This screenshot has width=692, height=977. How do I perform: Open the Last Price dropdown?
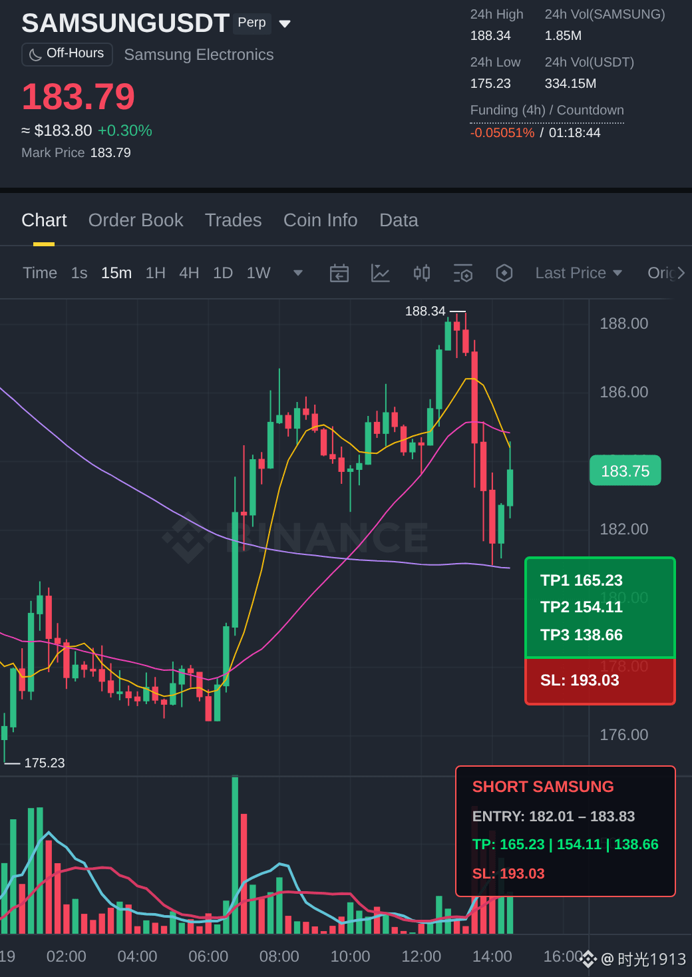point(579,273)
